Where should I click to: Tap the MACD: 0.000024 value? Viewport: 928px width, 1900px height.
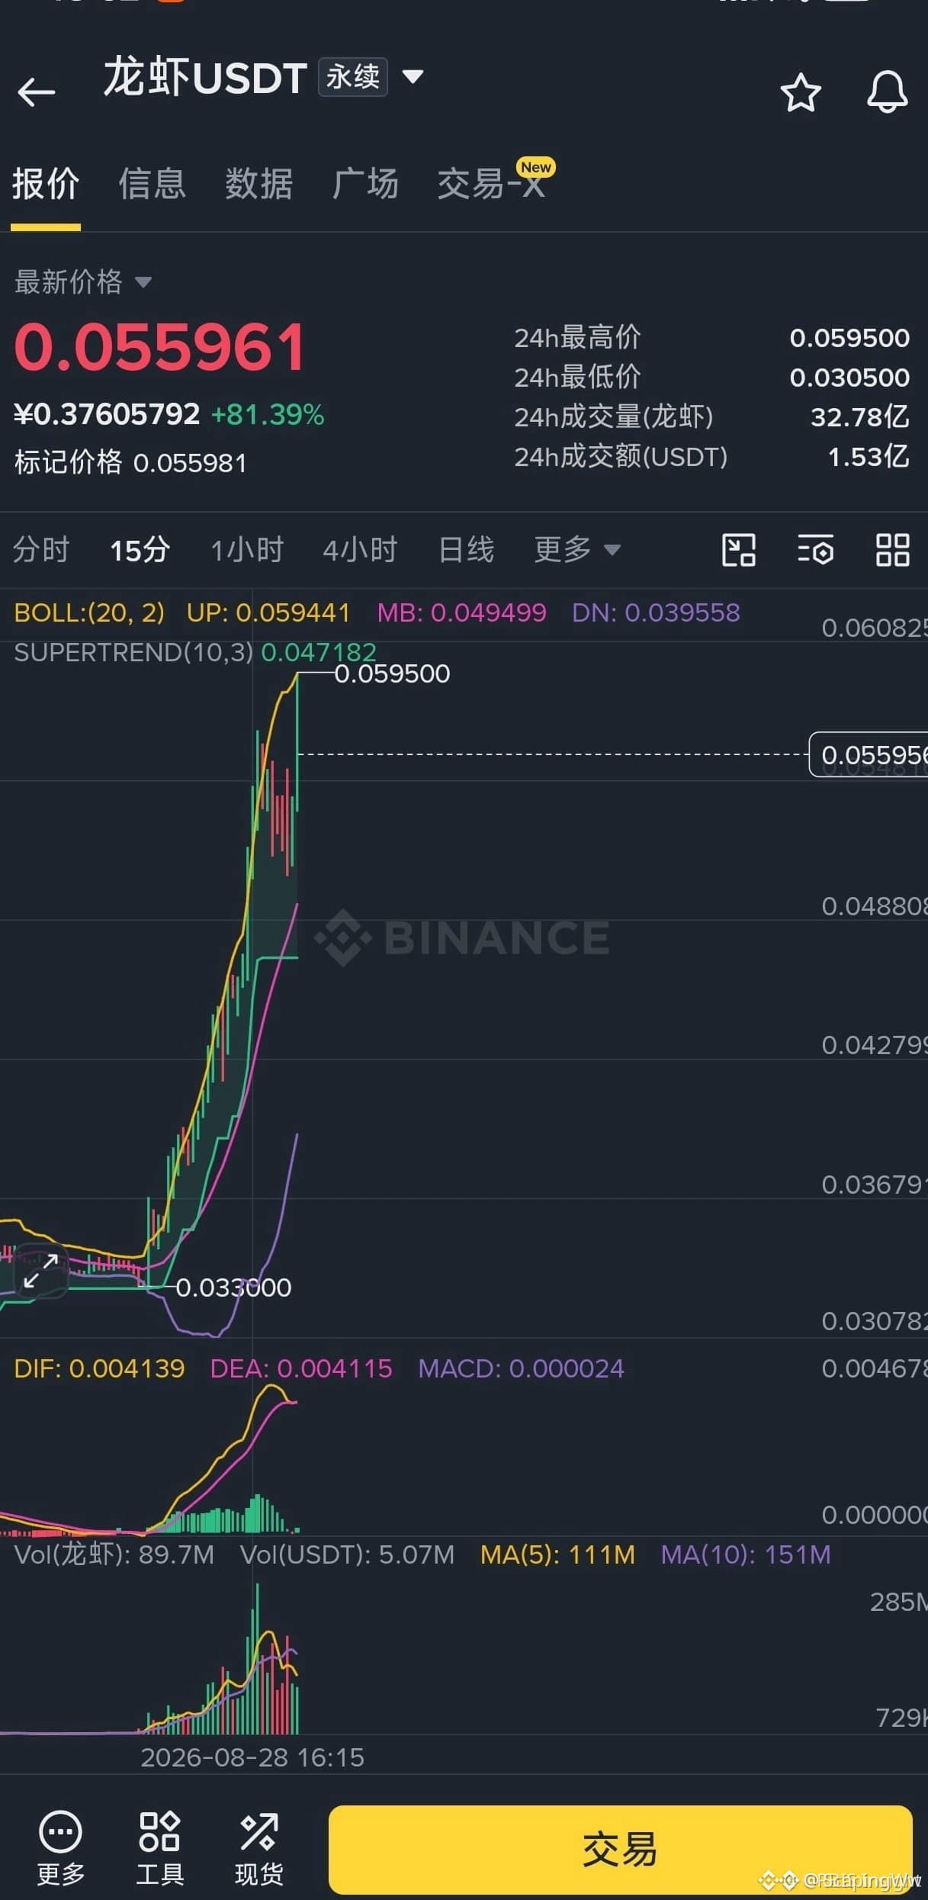pyautogui.click(x=521, y=1368)
